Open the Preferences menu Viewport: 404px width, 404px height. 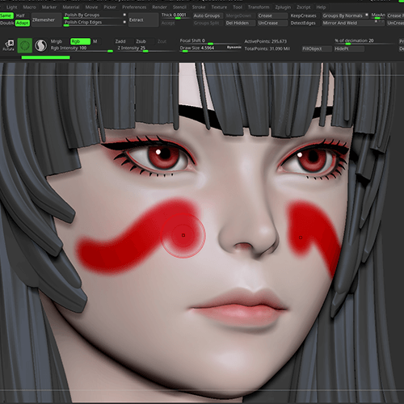(134, 7)
